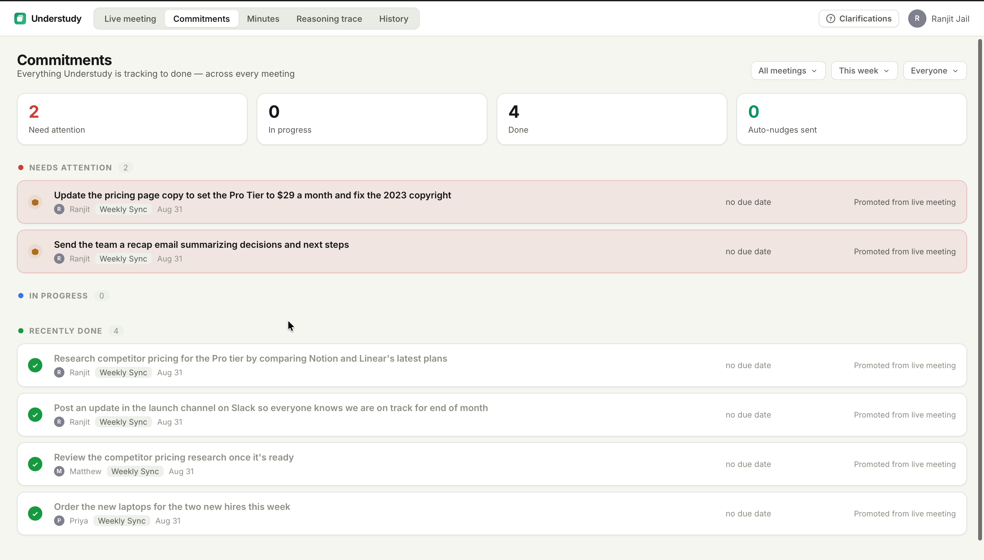Click the page's vertical scrollbar

[x=980, y=289]
